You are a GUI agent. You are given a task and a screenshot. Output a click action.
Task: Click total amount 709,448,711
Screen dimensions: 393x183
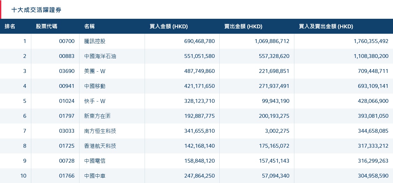click(373, 71)
